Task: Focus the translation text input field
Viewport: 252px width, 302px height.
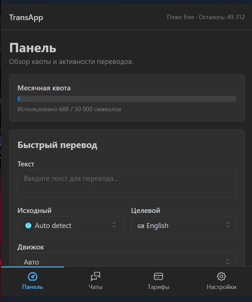Action: (127, 183)
